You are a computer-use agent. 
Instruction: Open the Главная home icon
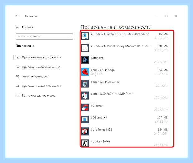18,27
